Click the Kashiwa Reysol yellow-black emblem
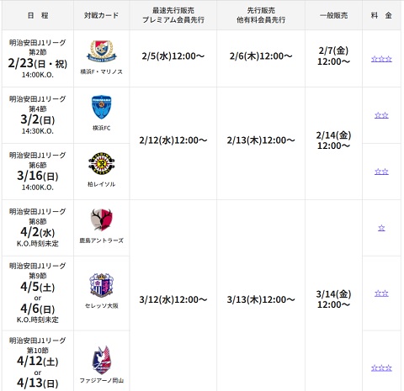This screenshot has height=391, width=404. pyautogui.click(x=102, y=164)
